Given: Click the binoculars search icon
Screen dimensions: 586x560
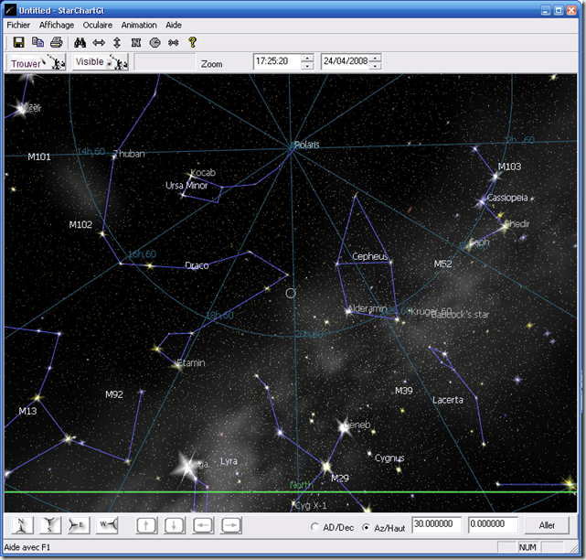Looking at the screenshot, I should pyautogui.click(x=80, y=43).
